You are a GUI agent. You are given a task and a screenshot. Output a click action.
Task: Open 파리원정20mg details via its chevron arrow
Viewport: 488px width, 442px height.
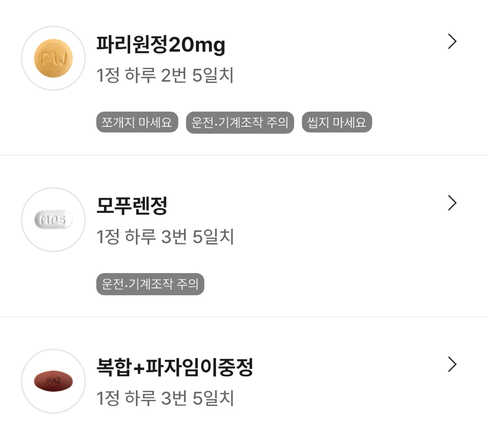(452, 42)
